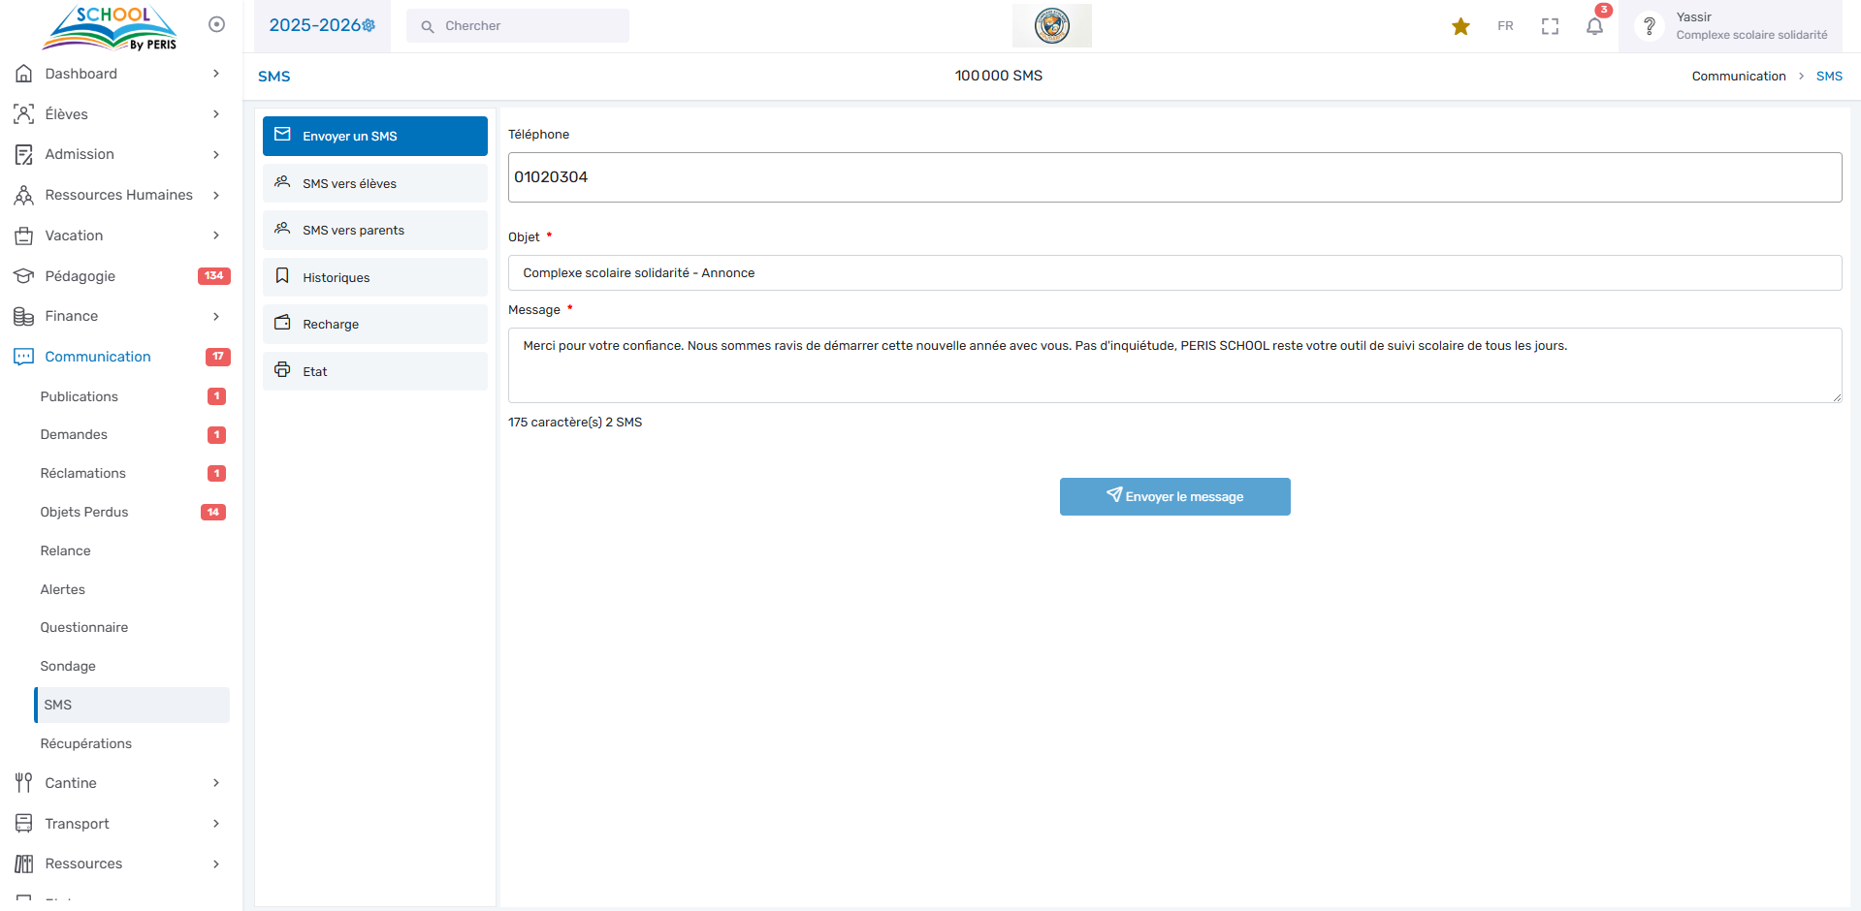Screen dimensions: 1861x911
Task: Click into the Téléphone input field
Action: (x=1173, y=177)
